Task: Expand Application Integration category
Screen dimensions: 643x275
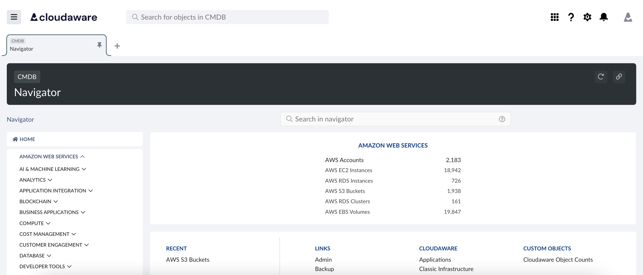Action: 56,191
